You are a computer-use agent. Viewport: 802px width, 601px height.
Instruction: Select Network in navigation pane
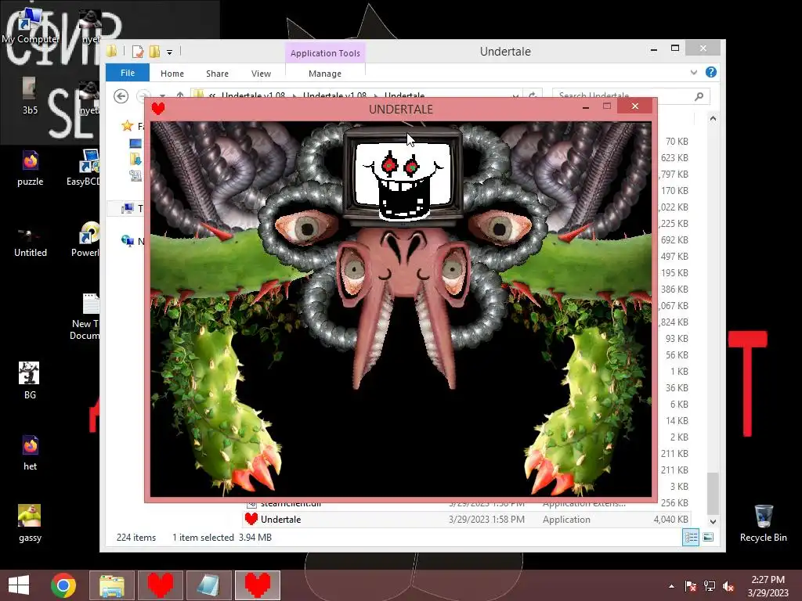pyautogui.click(x=132, y=241)
